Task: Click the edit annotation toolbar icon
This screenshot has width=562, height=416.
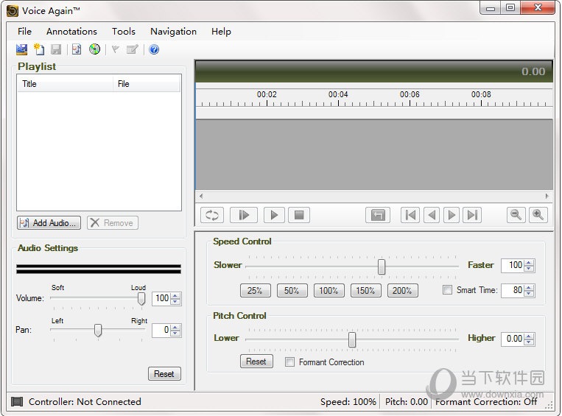Action: click(x=133, y=49)
